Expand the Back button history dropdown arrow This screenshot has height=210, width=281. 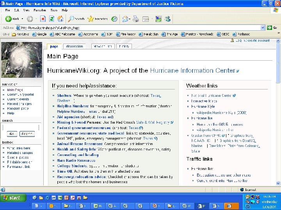point(22,19)
